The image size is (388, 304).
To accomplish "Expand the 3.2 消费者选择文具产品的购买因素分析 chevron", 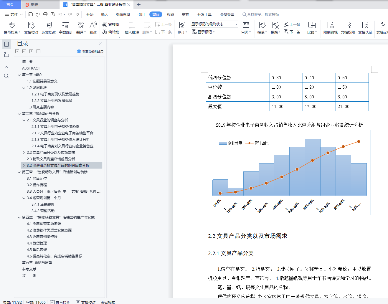I will pos(24,166).
